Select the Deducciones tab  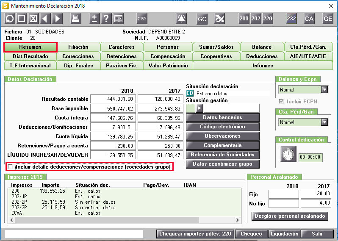pyautogui.click(x=262, y=56)
